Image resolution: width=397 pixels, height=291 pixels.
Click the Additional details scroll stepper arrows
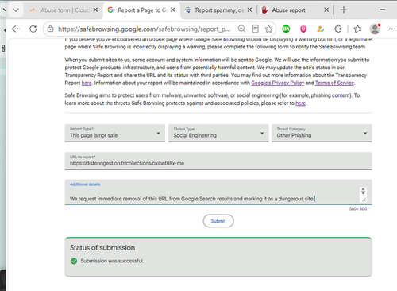point(363,191)
